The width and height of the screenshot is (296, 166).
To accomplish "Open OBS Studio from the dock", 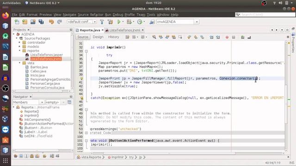I will click(x=5, y=88).
